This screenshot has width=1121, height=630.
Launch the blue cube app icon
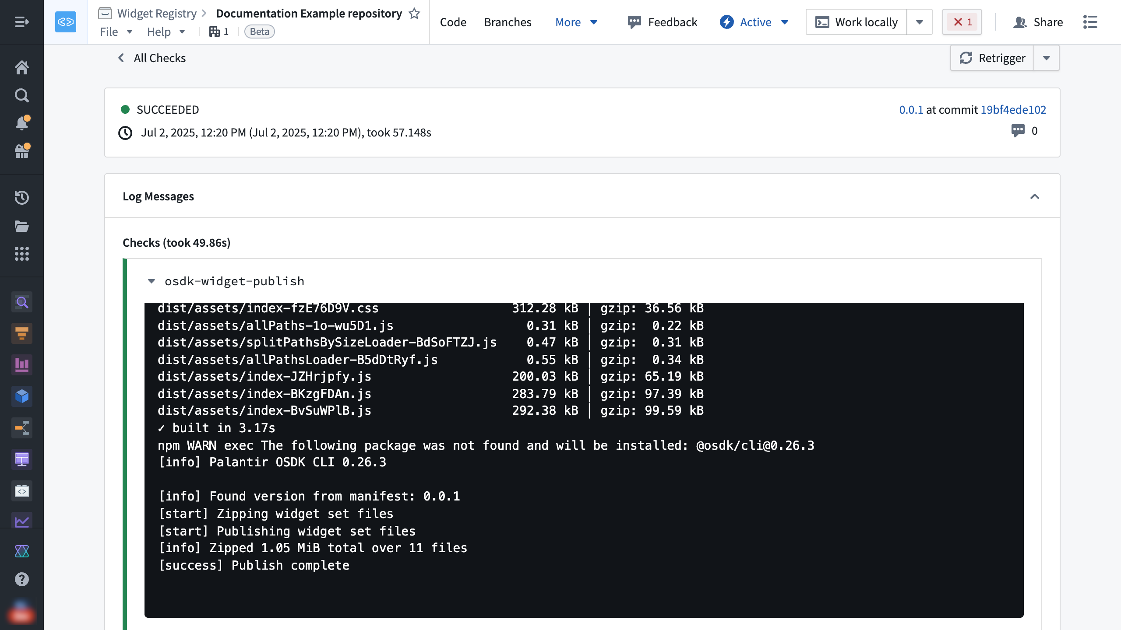click(x=22, y=396)
